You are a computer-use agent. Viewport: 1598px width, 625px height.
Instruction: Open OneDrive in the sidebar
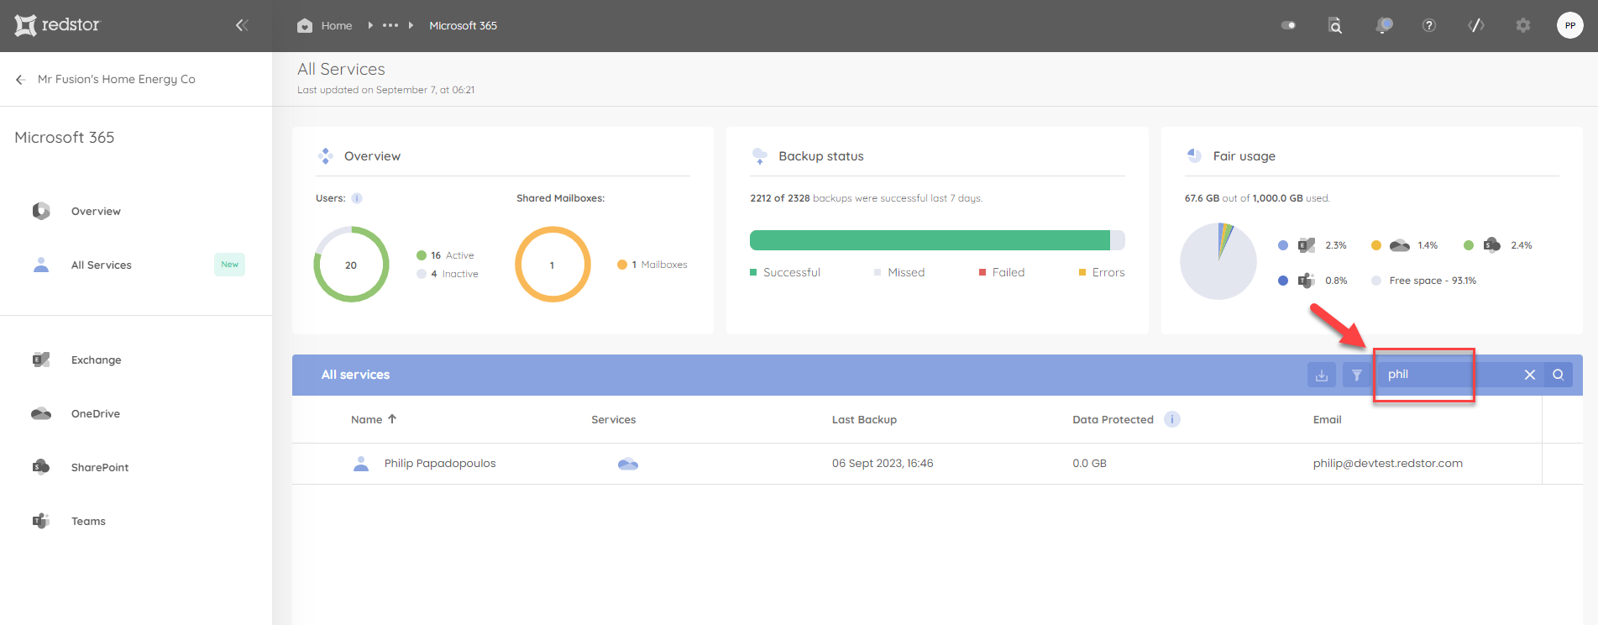[96, 413]
